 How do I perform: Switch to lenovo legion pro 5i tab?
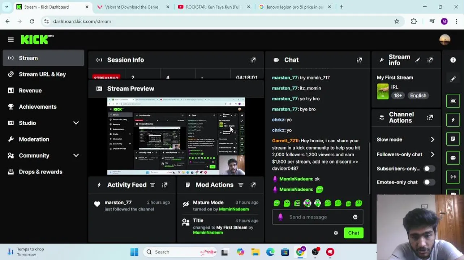pyautogui.click(x=294, y=7)
